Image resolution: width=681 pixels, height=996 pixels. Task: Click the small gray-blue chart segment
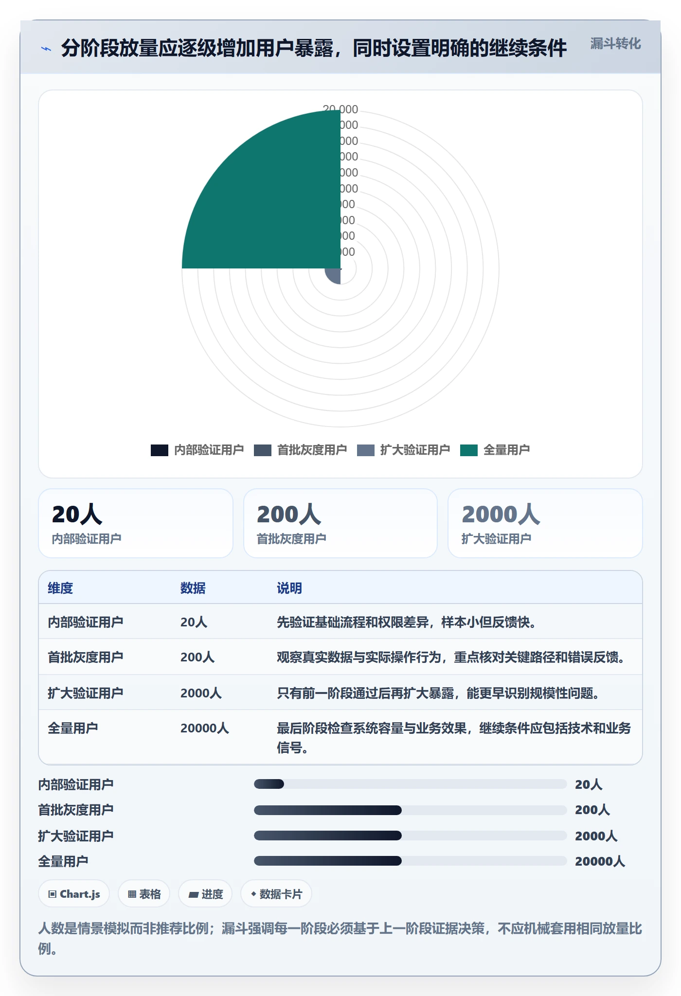334,275
